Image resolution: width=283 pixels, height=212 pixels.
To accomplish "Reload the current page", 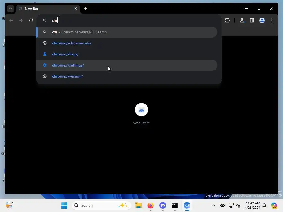I will click(x=31, y=20).
